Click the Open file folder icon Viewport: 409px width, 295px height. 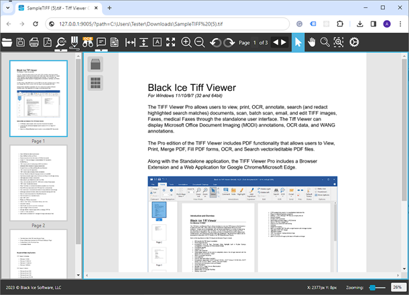pyautogui.click(x=7, y=43)
